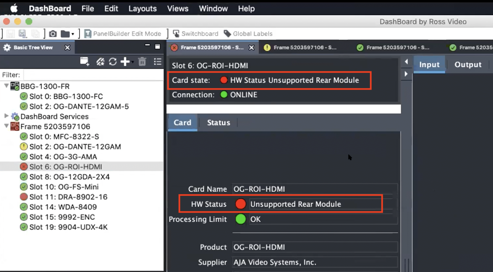Open the Help menu
Viewport: 493px width, 272px height.
coord(246,9)
